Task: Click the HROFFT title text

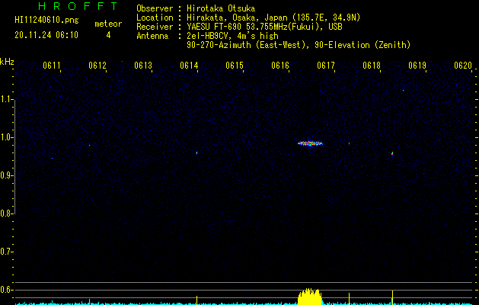Action: pos(78,6)
